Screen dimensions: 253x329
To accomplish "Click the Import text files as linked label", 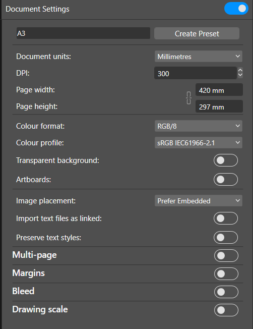I will coord(59,218).
